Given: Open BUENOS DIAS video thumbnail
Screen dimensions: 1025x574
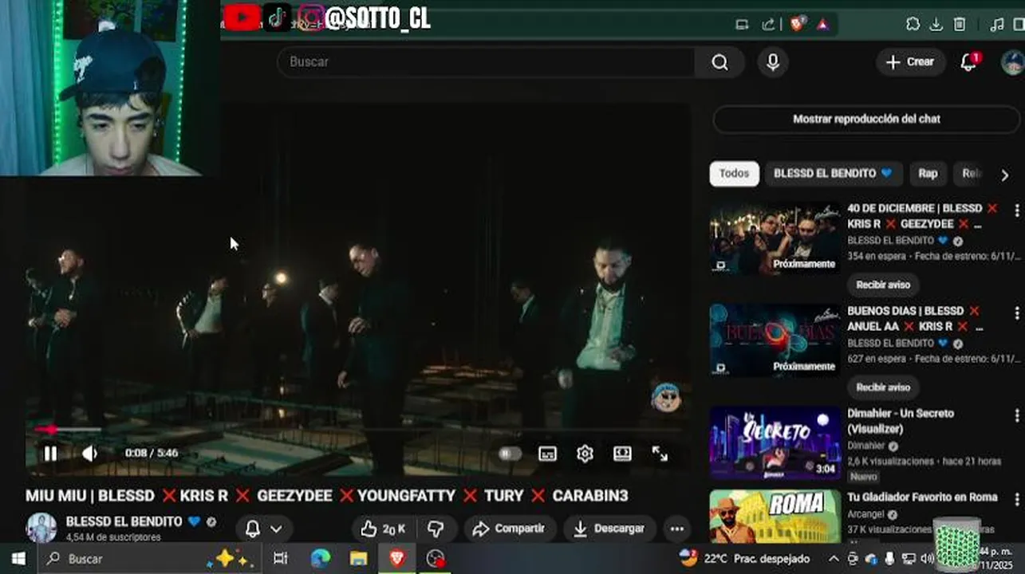Looking at the screenshot, I should point(775,341).
